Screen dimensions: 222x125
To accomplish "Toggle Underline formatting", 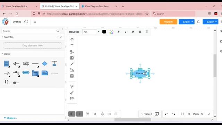I will click(x=133, y=32).
